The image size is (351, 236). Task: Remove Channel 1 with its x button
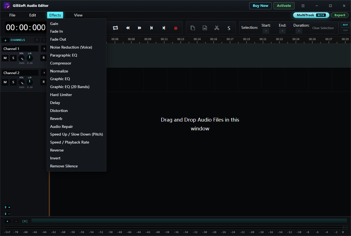pyautogui.click(x=44, y=49)
